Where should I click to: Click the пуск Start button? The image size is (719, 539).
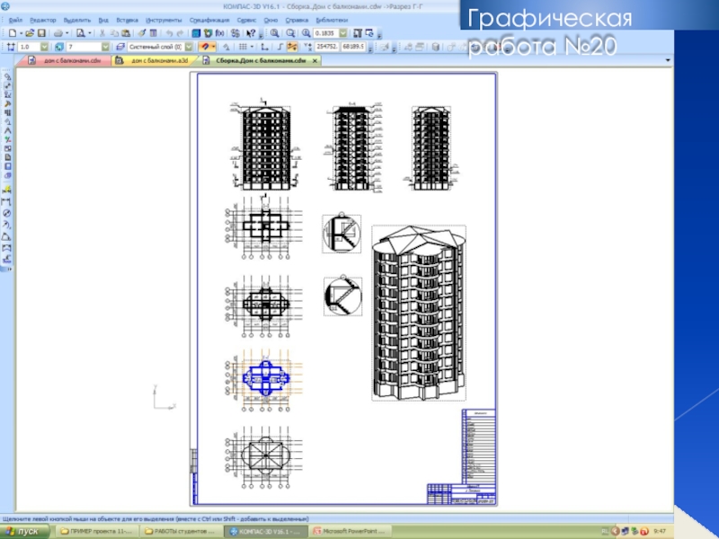24,532
